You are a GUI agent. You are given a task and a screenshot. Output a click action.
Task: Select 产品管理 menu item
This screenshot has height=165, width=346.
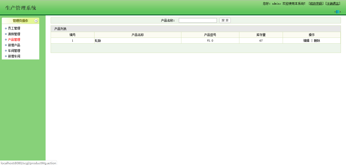pos(14,40)
